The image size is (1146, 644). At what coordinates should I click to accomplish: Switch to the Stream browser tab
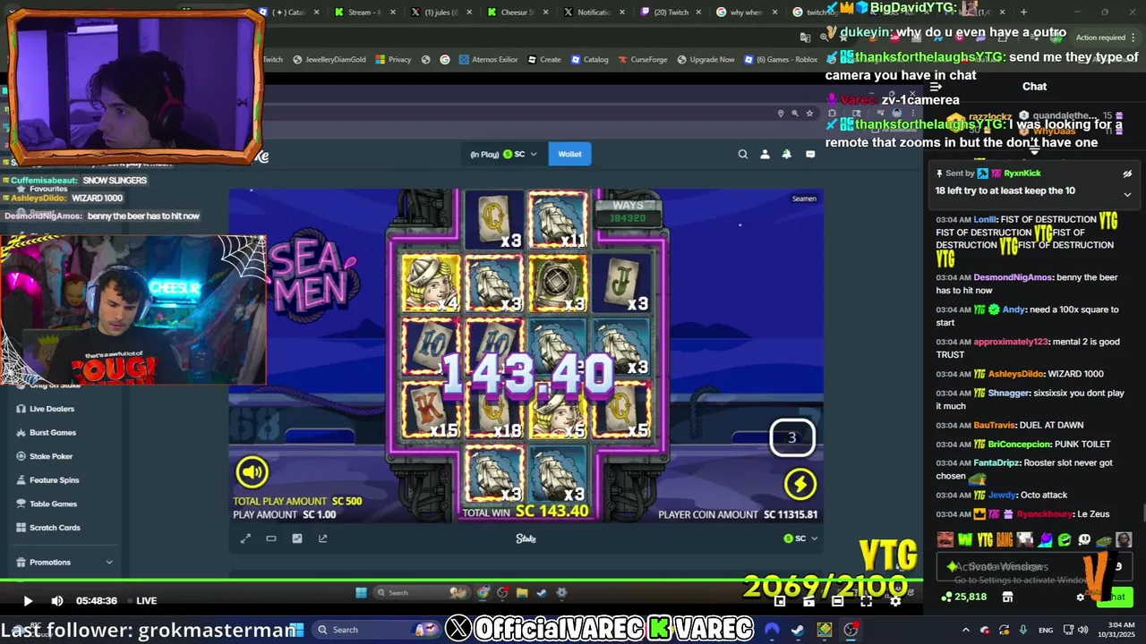(365, 12)
